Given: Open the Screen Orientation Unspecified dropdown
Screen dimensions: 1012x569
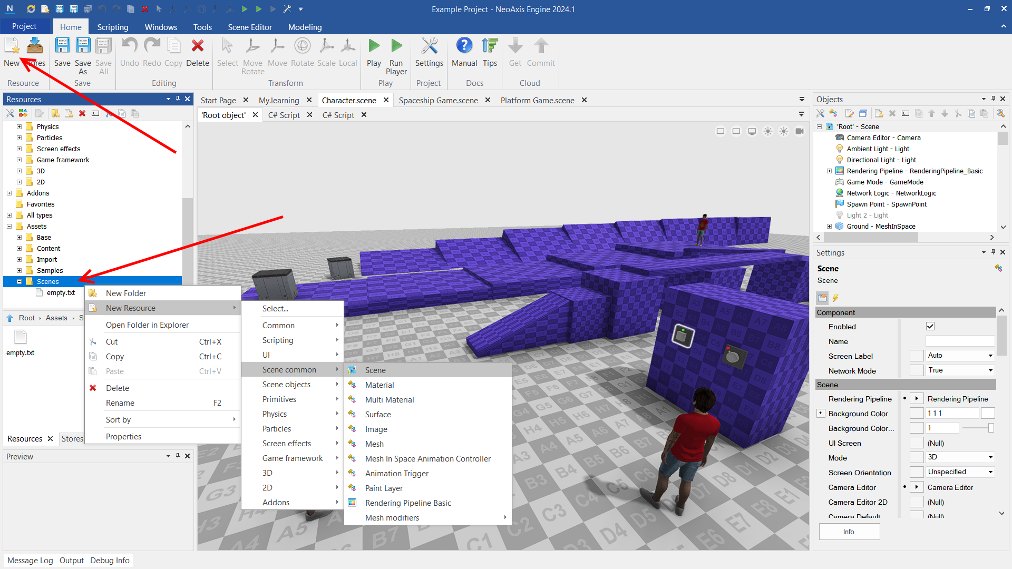Looking at the screenshot, I should (960, 472).
